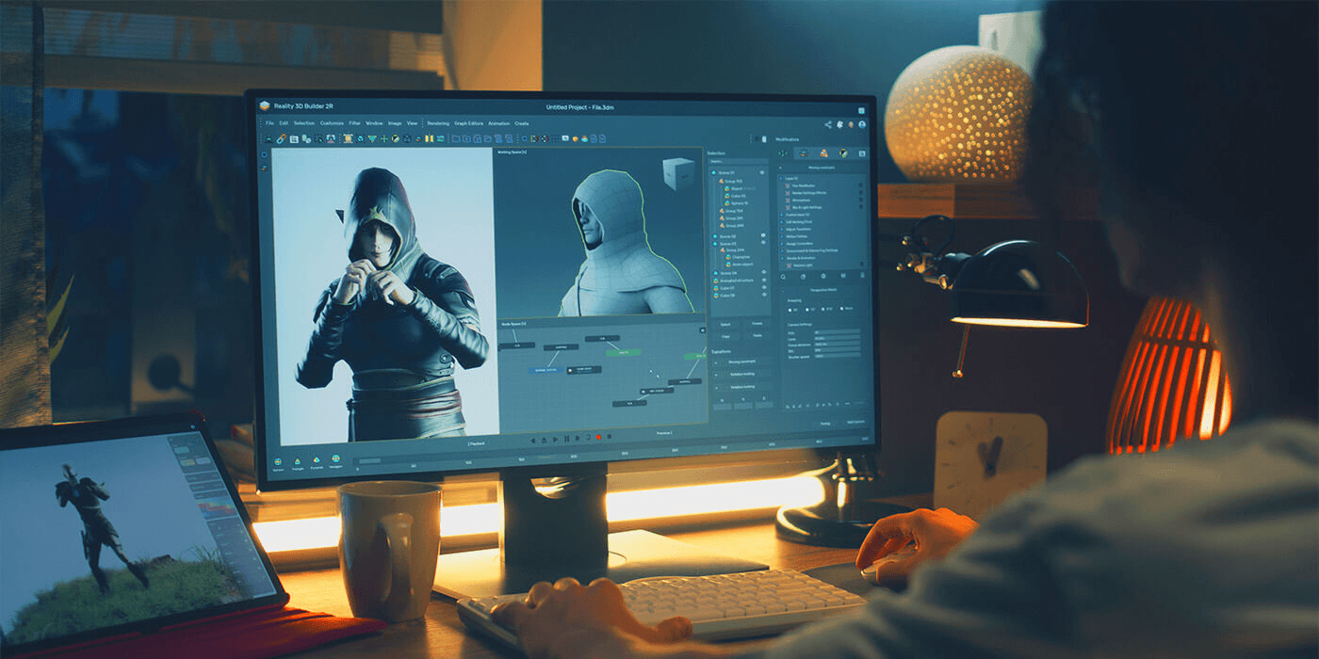The height and width of the screenshot is (659, 1319).
Task: Toggle the Volume Light modifier switch
Action: pyautogui.click(x=861, y=265)
